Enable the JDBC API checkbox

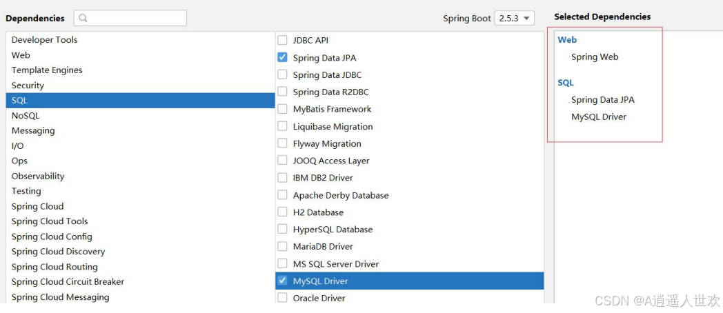click(x=282, y=40)
